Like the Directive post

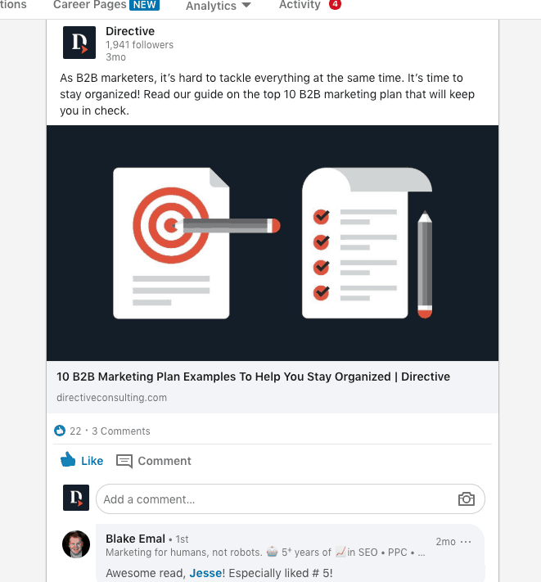pyautogui.click(x=82, y=461)
